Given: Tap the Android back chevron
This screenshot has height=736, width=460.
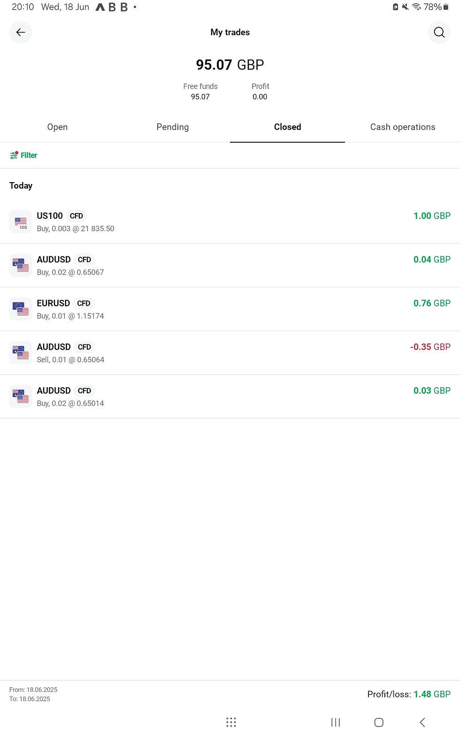Looking at the screenshot, I should click(x=422, y=722).
